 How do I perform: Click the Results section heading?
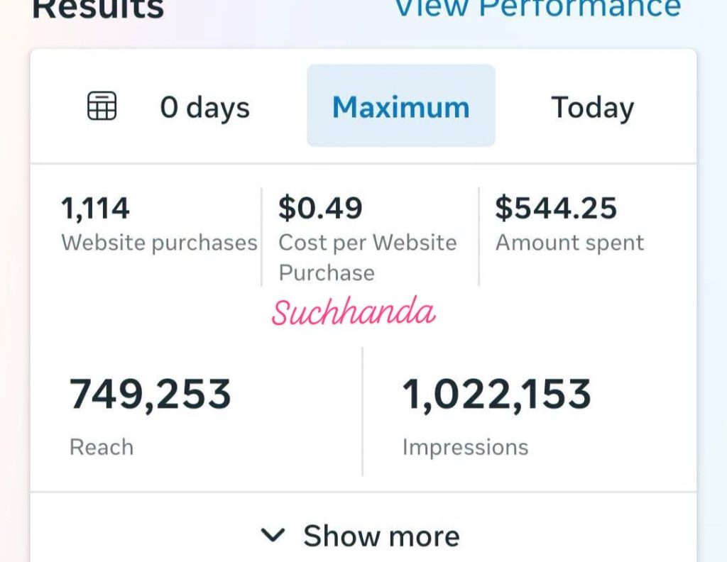98,9
